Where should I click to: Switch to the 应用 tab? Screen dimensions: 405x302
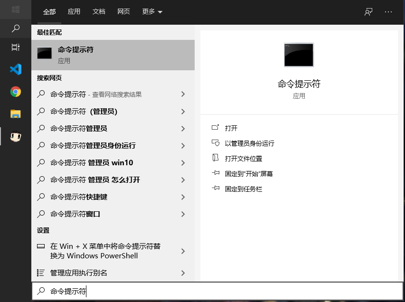(x=74, y=11)
